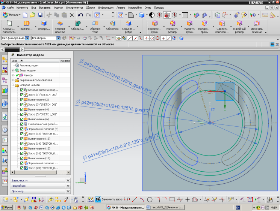The height and width of the screenshot is (211, 280).
Task: Select the Удалить грань tool
Action: (x=190, y=27)
